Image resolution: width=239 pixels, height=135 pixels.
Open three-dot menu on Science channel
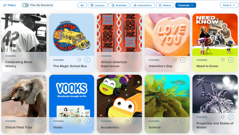pos(183,121)
